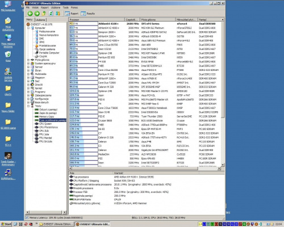Expand the Magazyn tree node
284x227 pixels.
click(28, 78)
